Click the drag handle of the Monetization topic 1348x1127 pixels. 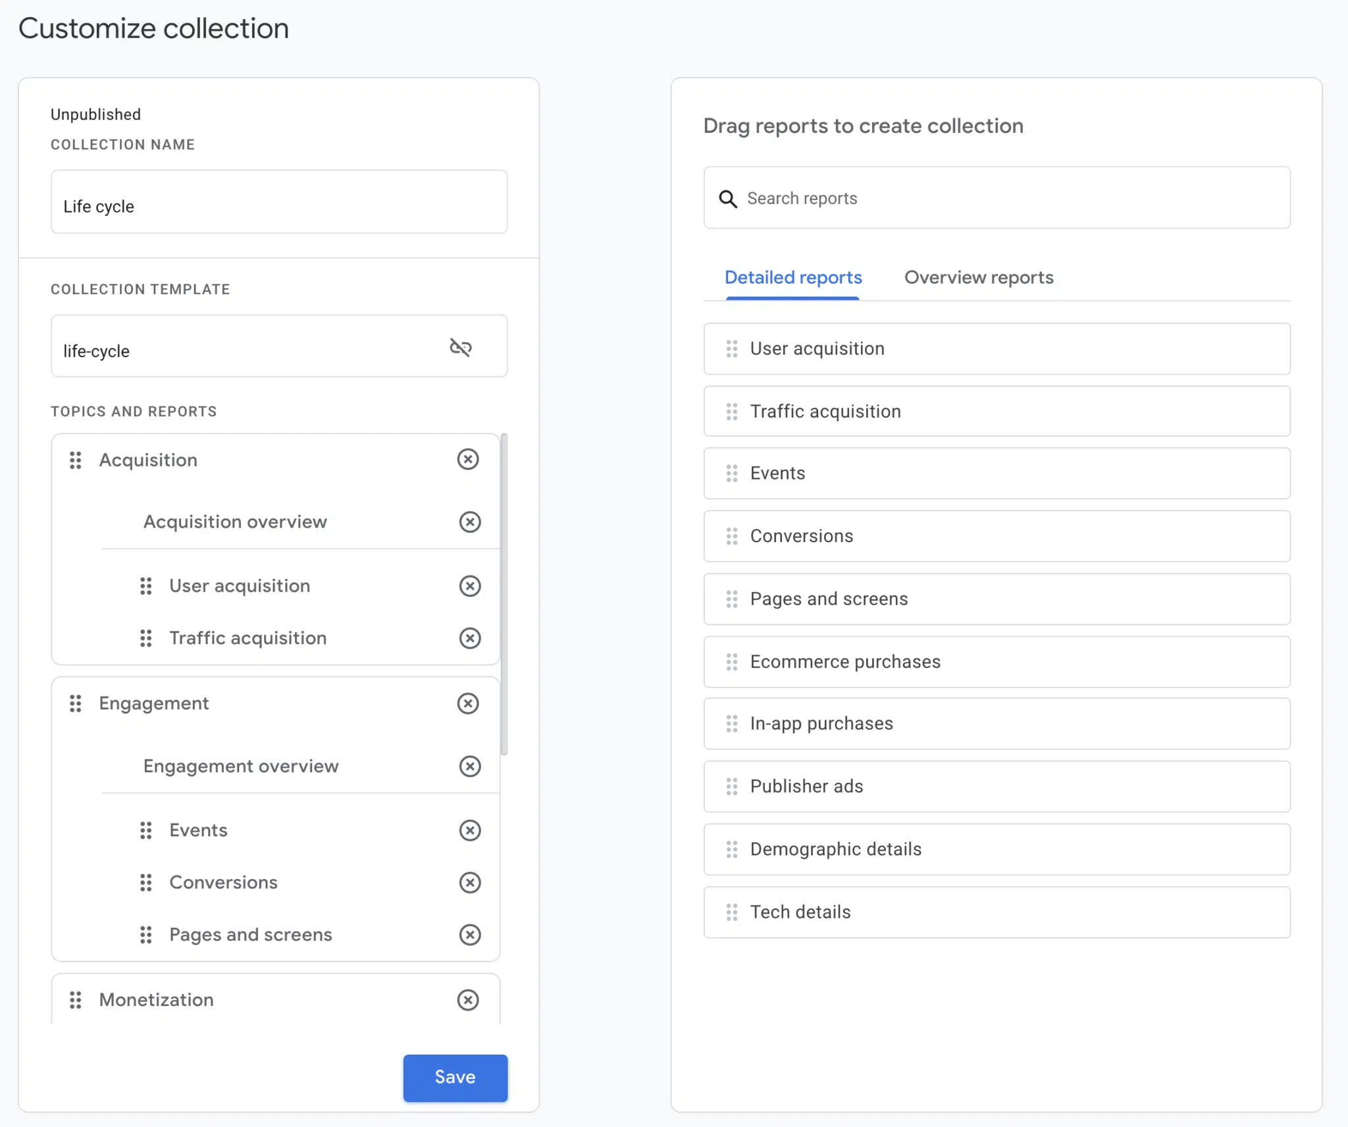76,1000
